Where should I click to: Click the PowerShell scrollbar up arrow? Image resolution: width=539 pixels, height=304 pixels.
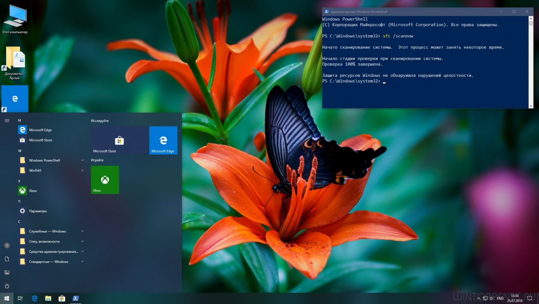531,19
